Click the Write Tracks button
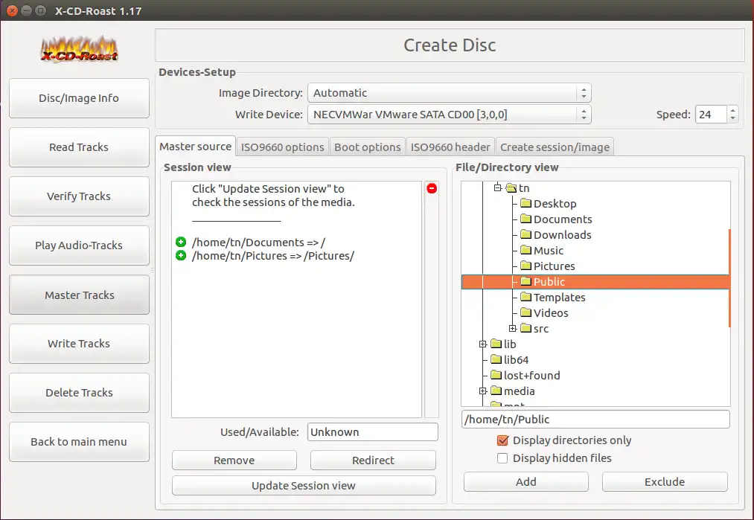The height and width of the screenshot is (520, 754). tap(80, 344)
